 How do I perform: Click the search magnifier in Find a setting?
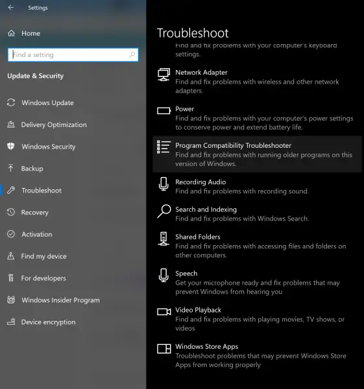(132, 54)
